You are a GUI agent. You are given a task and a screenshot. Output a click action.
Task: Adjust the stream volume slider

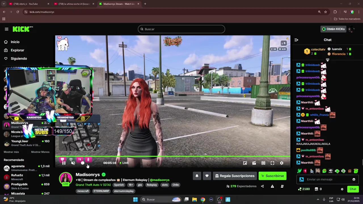[83, 163]
